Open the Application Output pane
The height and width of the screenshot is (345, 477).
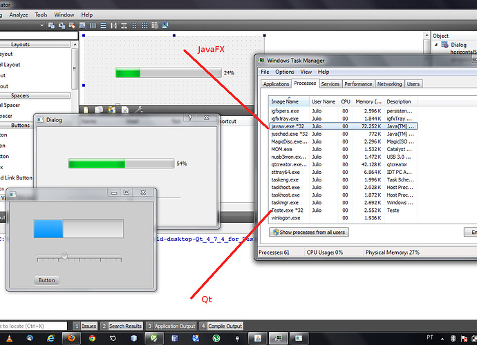[x=171, y=326]
